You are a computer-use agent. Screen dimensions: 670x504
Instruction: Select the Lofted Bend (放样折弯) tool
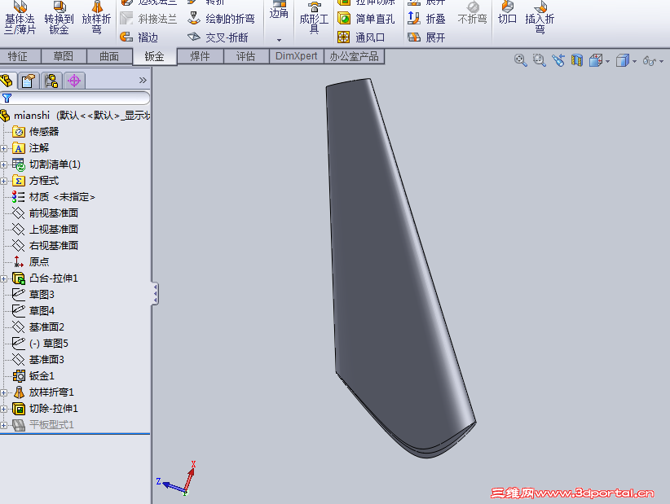point(96,17)
